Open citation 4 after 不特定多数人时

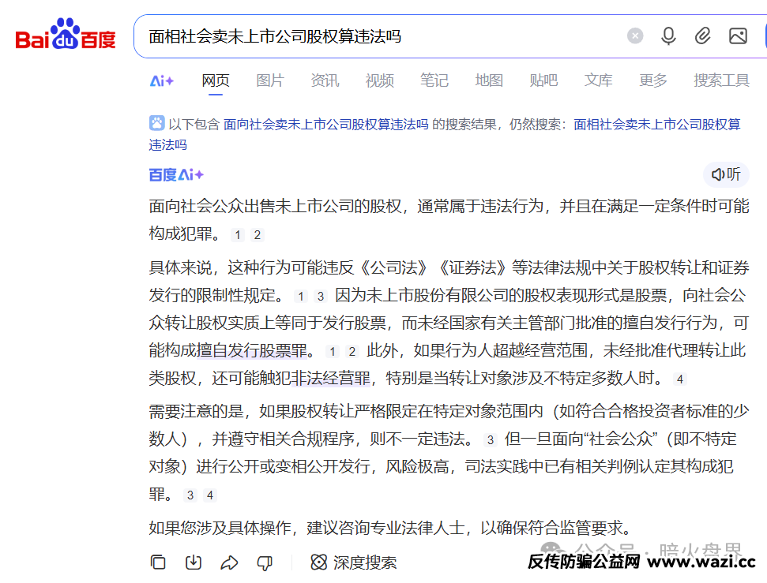pos(680,379)
